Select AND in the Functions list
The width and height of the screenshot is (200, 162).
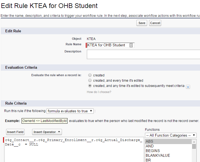coord(168,146)
